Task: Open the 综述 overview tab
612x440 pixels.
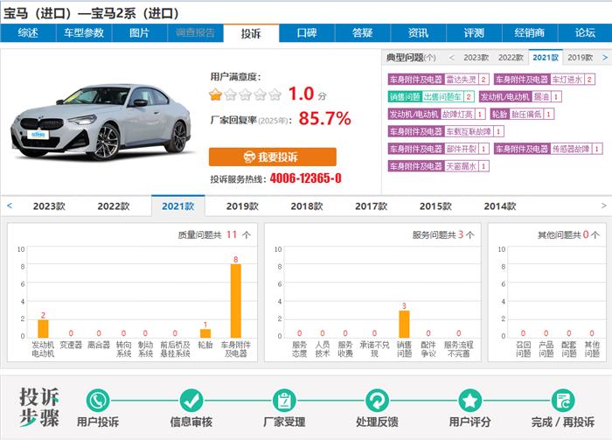Action: 28,32
